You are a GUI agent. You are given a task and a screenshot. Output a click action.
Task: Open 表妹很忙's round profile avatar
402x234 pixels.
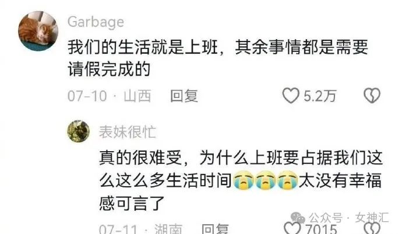coord(79,131)
